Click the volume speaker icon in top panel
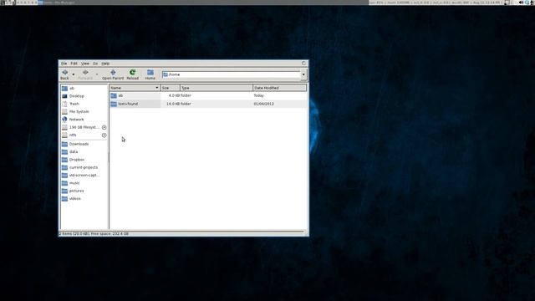This screenshot has height=301, width=535. pyautogui.click(x=521, y=3)
